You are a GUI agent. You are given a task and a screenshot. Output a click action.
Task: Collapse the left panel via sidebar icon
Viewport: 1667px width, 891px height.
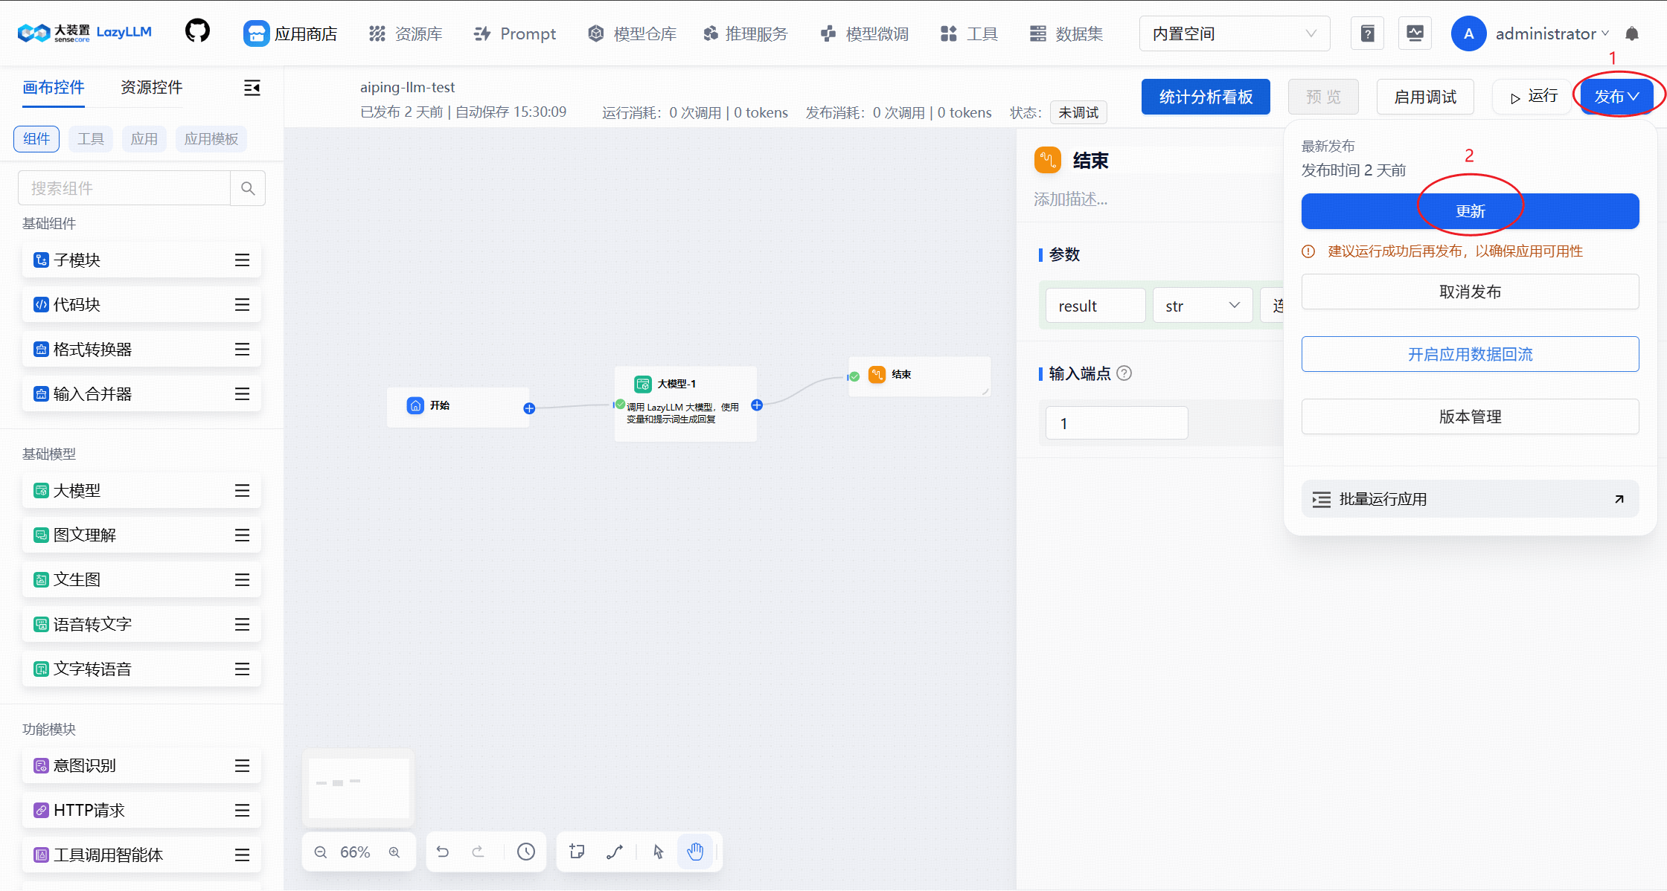[x=252, y=88]
